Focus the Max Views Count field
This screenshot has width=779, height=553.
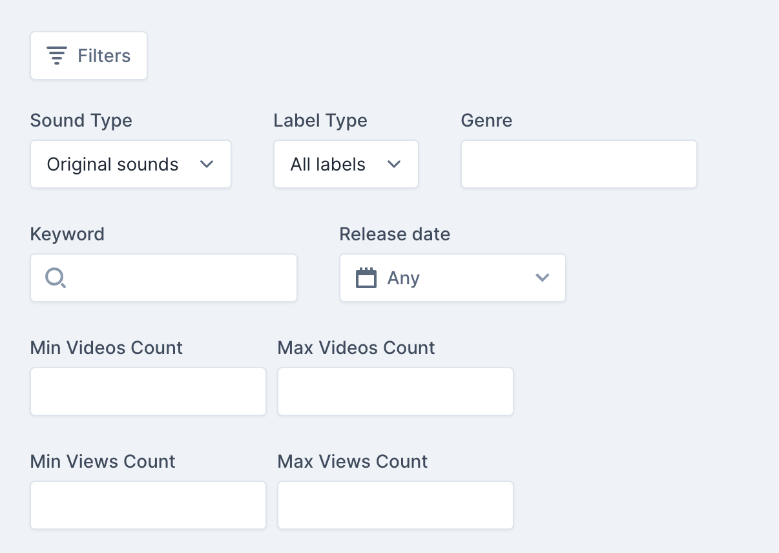[x=395, y=505]
